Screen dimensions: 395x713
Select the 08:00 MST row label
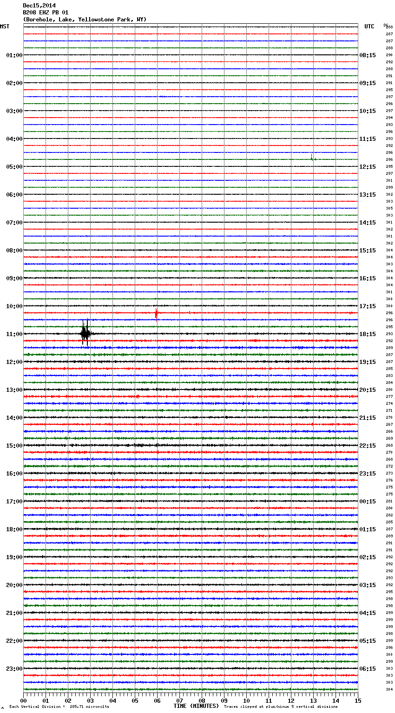14,251
